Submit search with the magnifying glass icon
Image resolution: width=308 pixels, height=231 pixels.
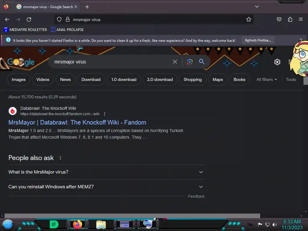(x=202, y=62)
